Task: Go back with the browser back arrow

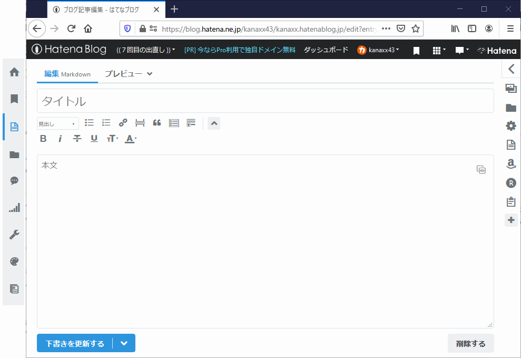Action: (37, 28)
